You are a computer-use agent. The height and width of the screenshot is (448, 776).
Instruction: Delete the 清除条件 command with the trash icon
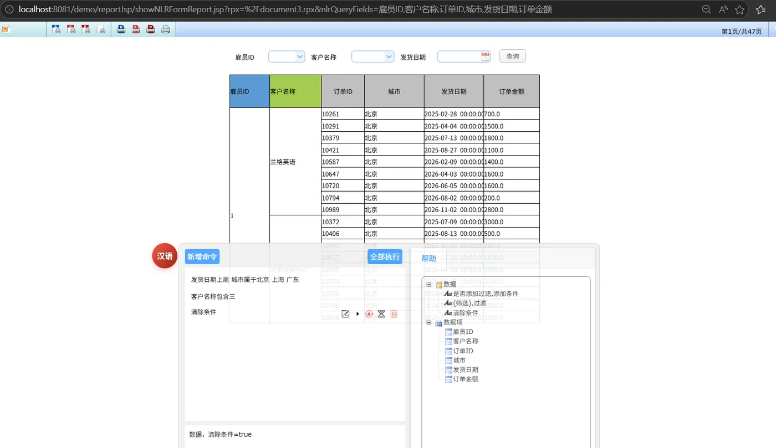tap(394, 314)
